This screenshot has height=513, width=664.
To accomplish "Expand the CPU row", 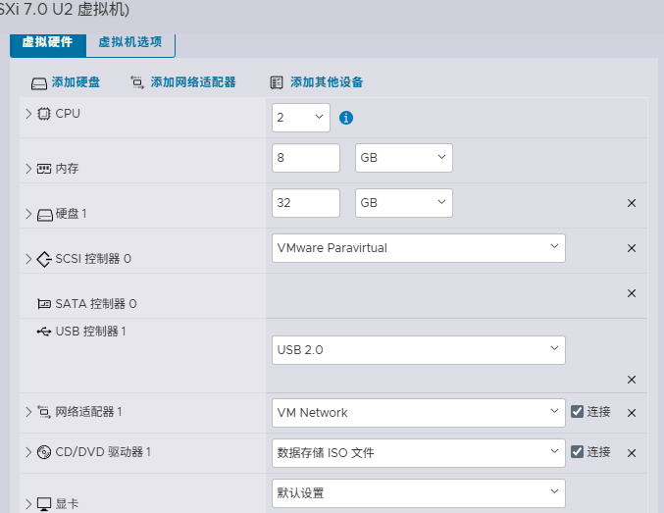I will [x=28, y=114].
